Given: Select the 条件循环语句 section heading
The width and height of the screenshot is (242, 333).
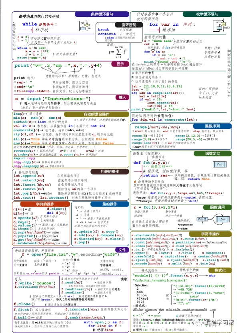Looking at the screenshot, I should click(102, 14).
